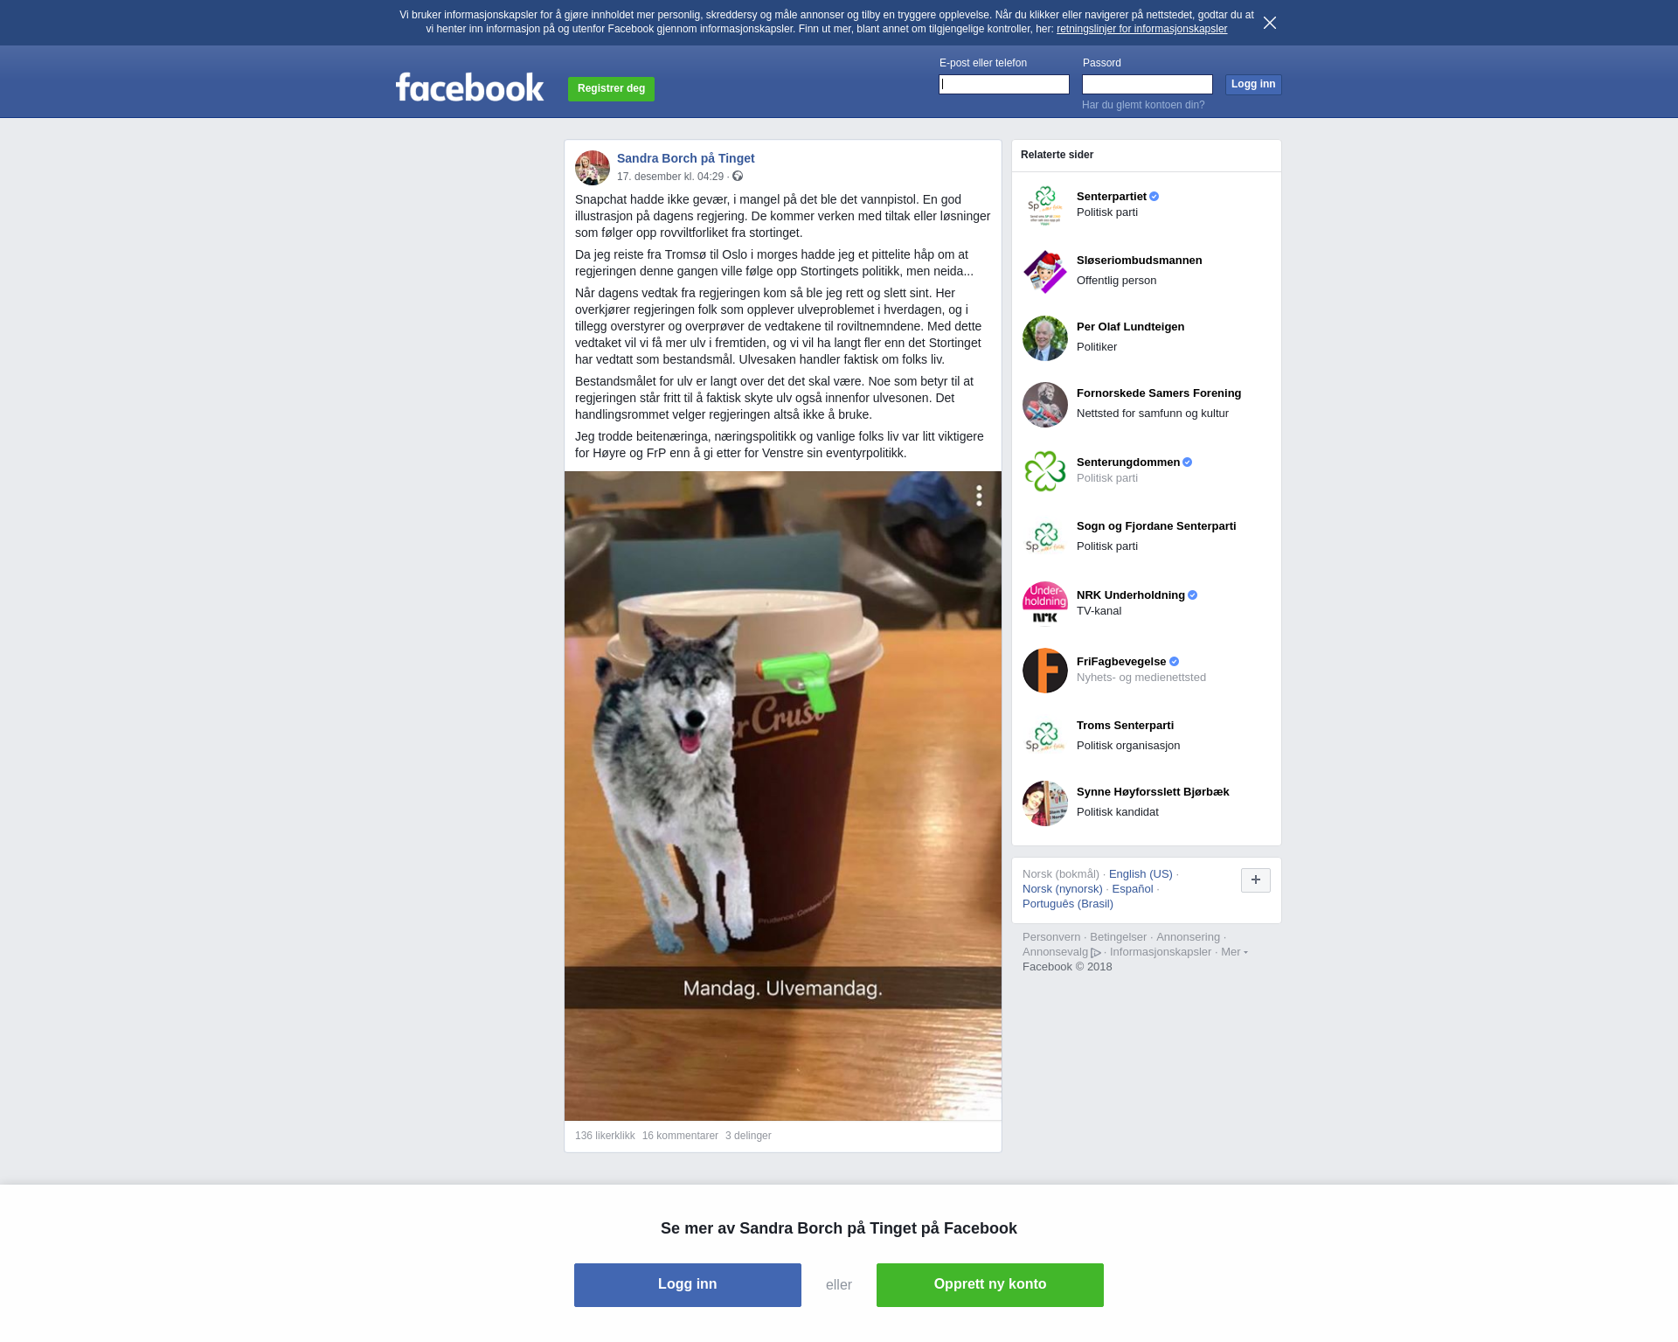Click the Annonsevalg AdChoices icon
The image size is (1678, 1342).
pyautogui.click(x=1096, y=953)
